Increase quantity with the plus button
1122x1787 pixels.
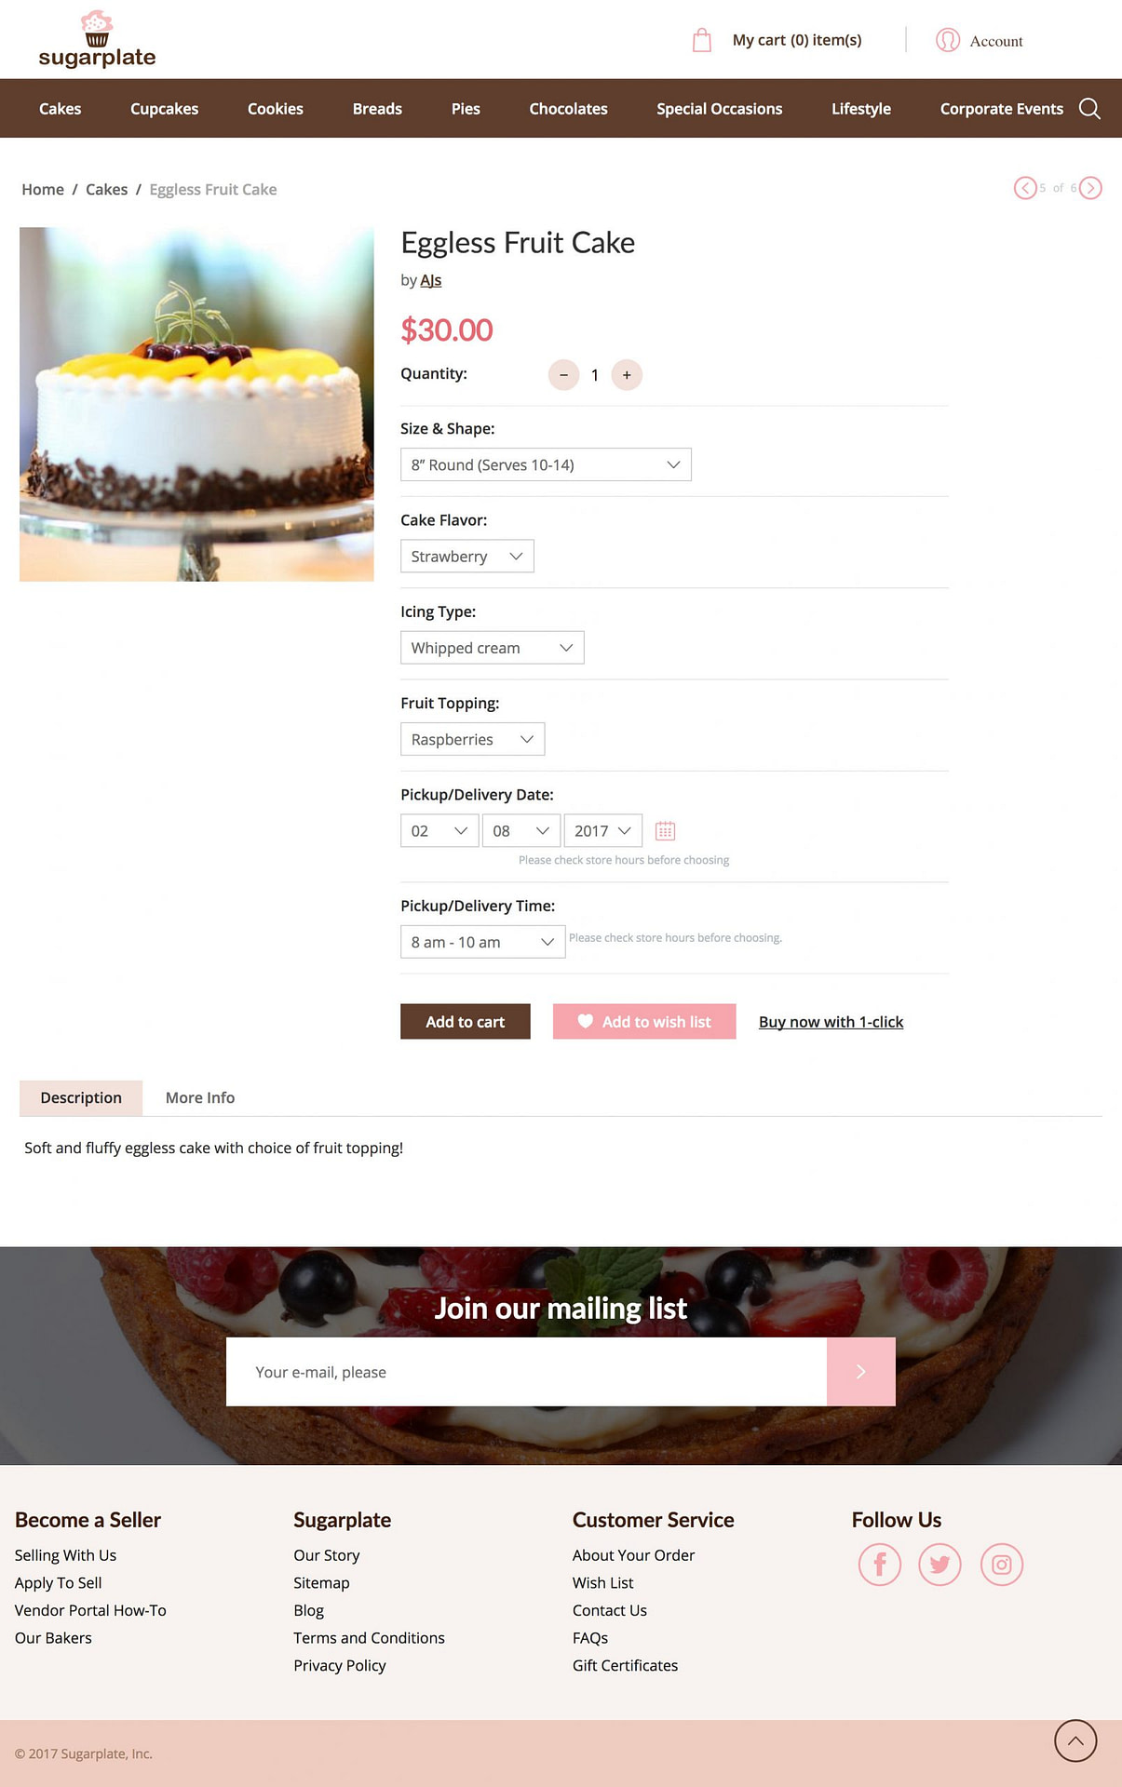coord(627,375)
